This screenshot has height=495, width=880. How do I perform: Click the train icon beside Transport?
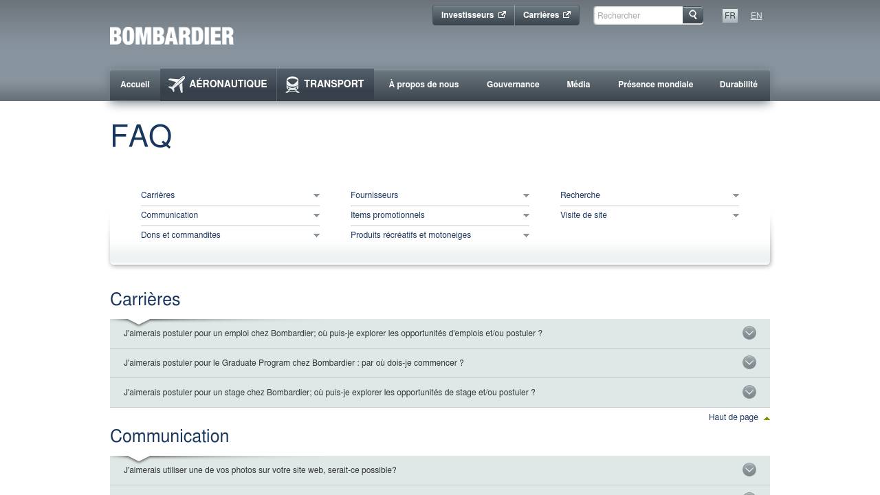tap(292, 85)
